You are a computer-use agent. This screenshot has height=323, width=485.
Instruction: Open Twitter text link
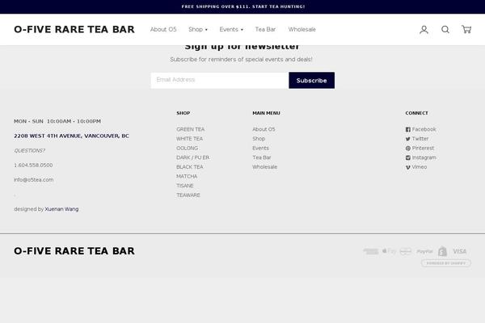tap(420, 139)
